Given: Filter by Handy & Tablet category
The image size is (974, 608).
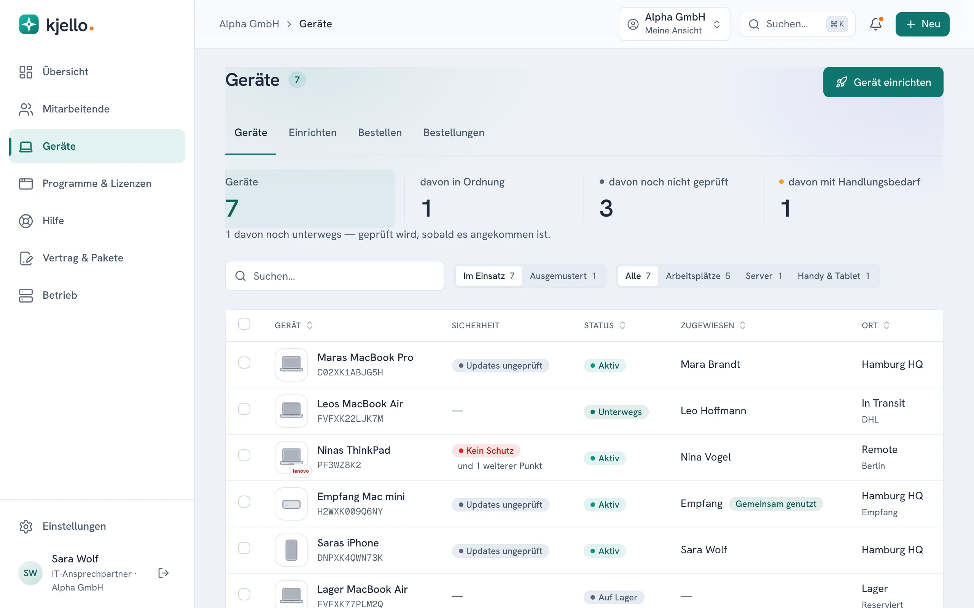Looking at the screenshot, I should point(834,276).
